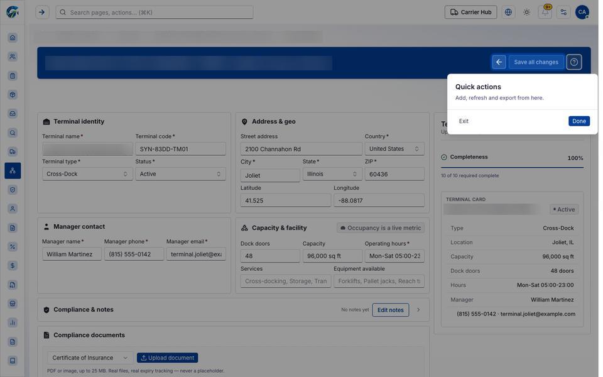This screenshot has width=603, height=377.
Task: Click the Manager name field
Action: coord(72,254)
